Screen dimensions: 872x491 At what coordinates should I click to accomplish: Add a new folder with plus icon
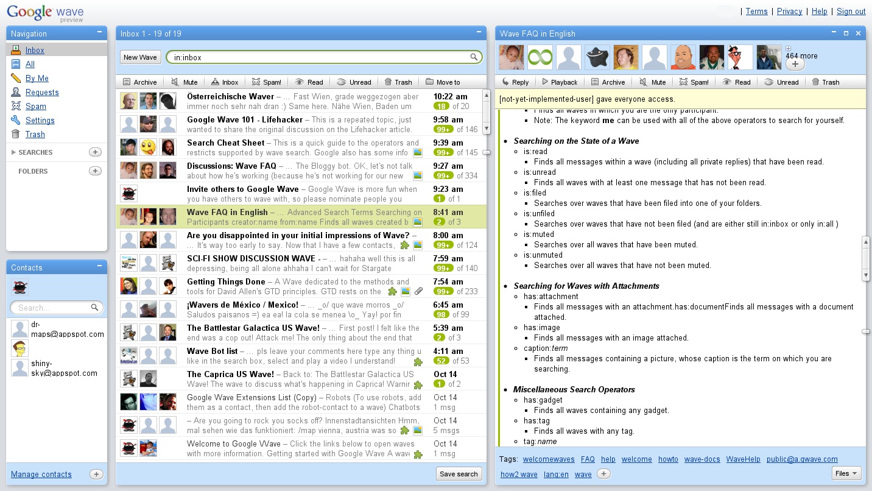click(x=95, y=171)
